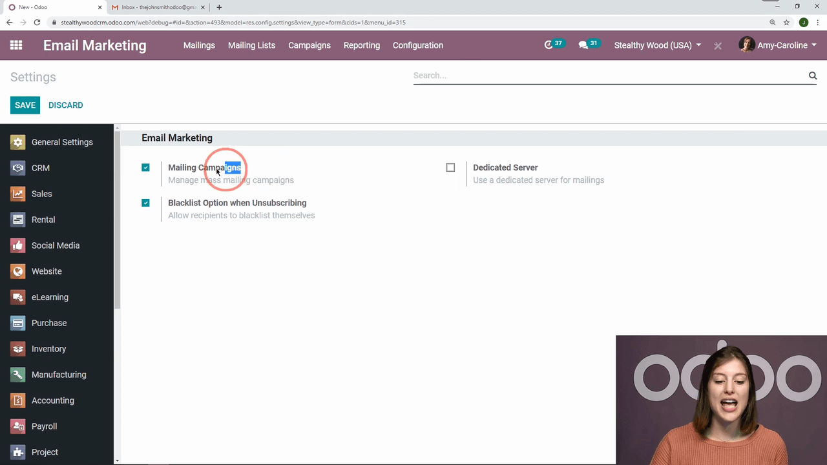Click the search magnifier icon
This screenshot has height=465, width=827.
813,76
